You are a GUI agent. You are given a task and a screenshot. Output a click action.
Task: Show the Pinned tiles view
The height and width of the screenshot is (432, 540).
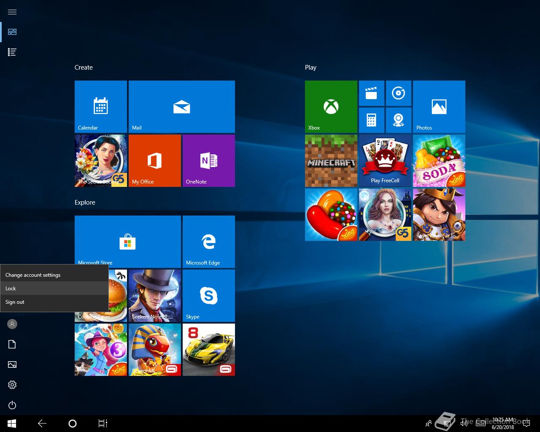(12, 32)
